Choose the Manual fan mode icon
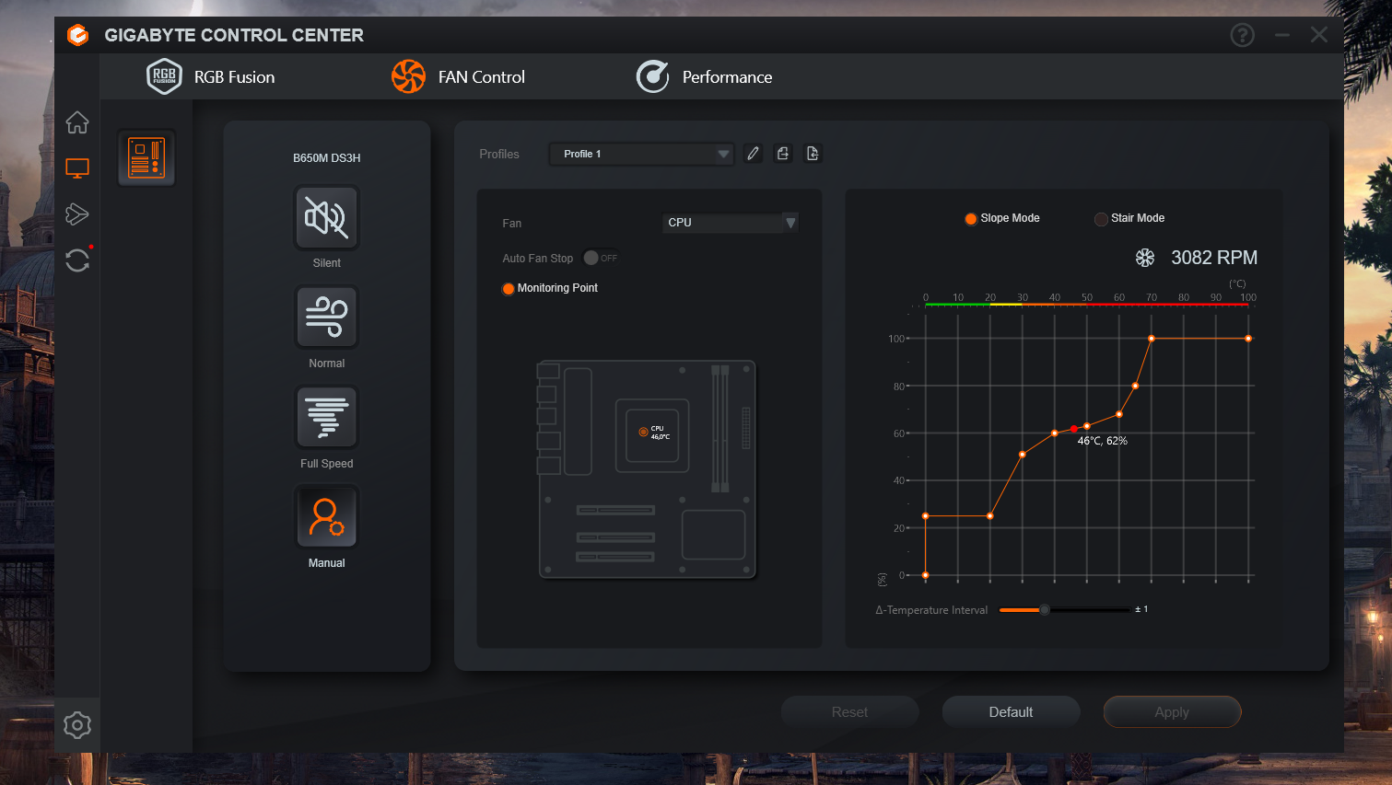The image size is (1392, 785). (x=326, y=517)
